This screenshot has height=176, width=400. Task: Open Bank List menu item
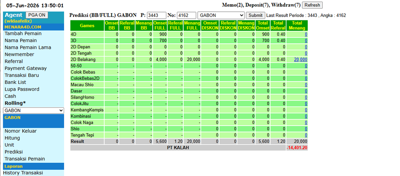[x=15, y=82]
